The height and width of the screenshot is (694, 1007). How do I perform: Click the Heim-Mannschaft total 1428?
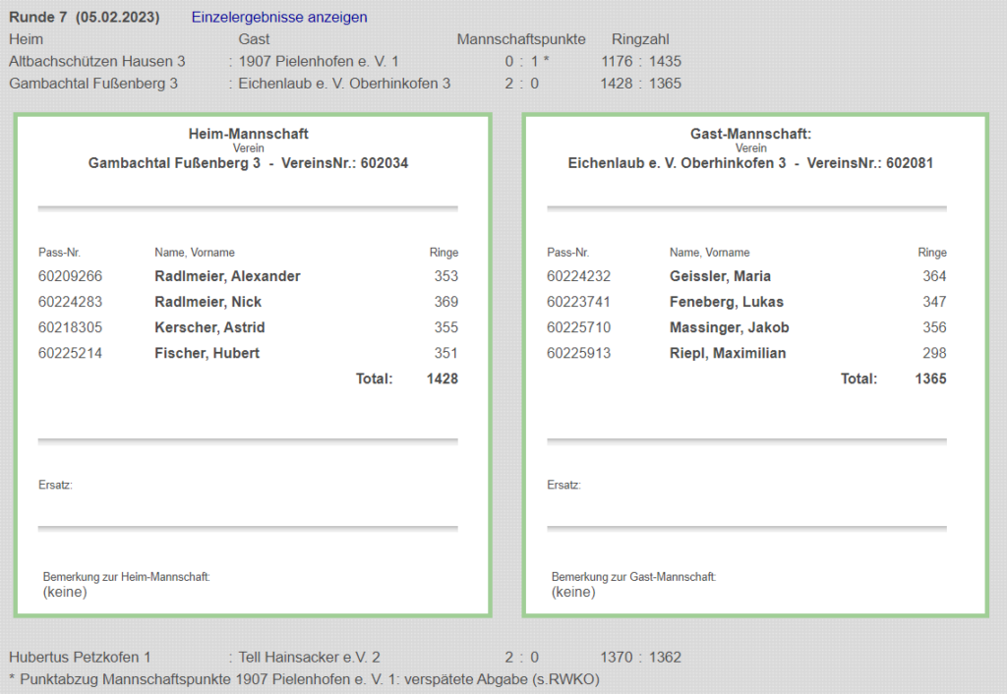click(x=442, y=378)
